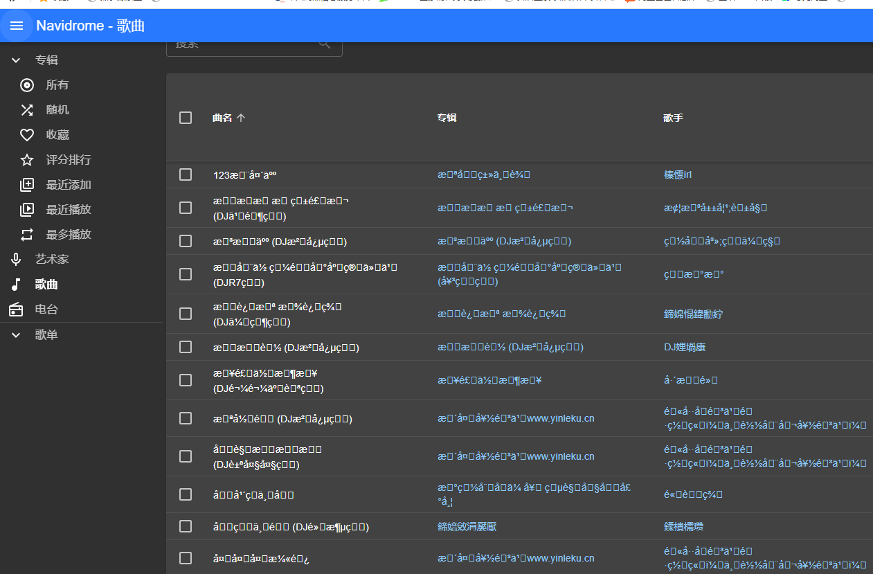Click the microphone icon for 艺术家

point(16,260)
